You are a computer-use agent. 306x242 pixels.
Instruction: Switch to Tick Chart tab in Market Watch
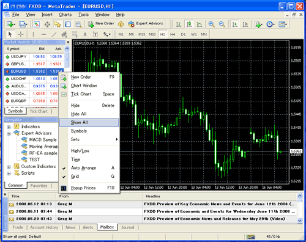pyautogui.click(x=39, y=111)
